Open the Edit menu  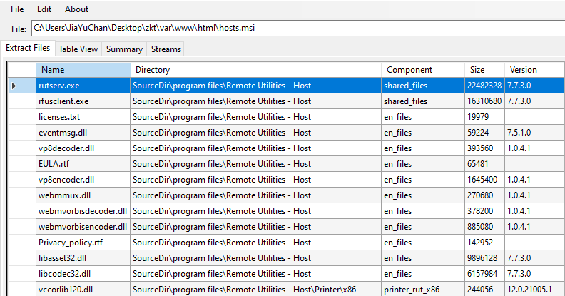point(44,9)
